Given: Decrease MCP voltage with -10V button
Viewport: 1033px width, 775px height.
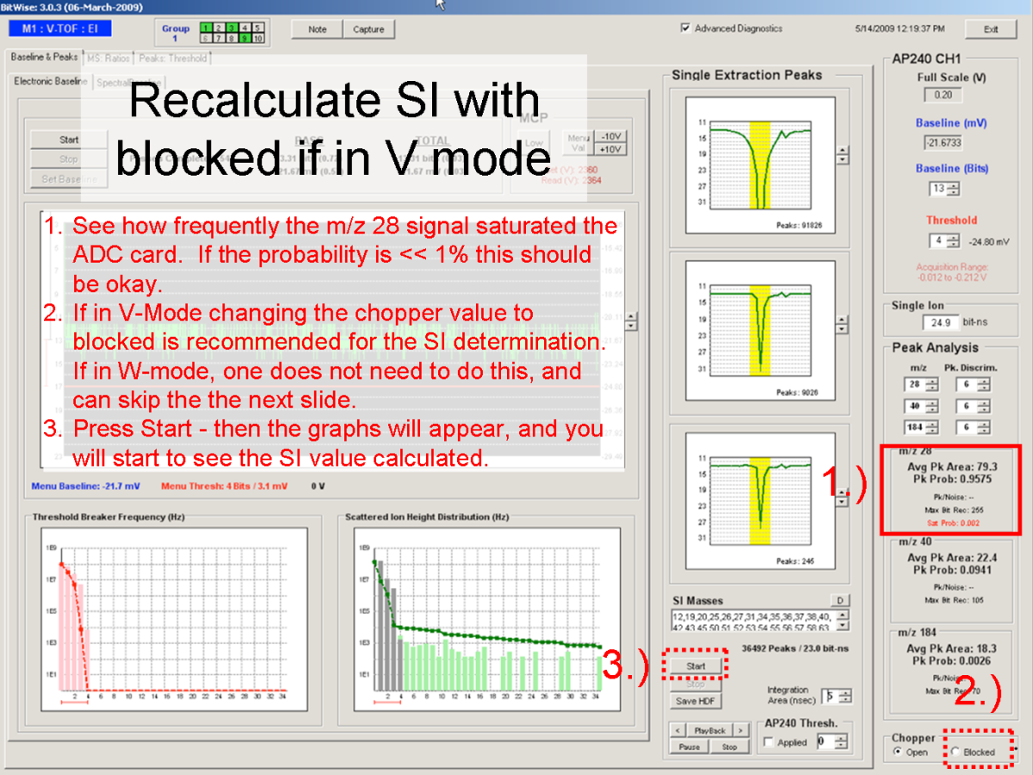Looking at the screenshot, I should click(x=612, y=137).
